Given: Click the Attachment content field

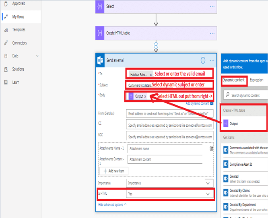Looking at the screenshot, I should tap(165, 159).
